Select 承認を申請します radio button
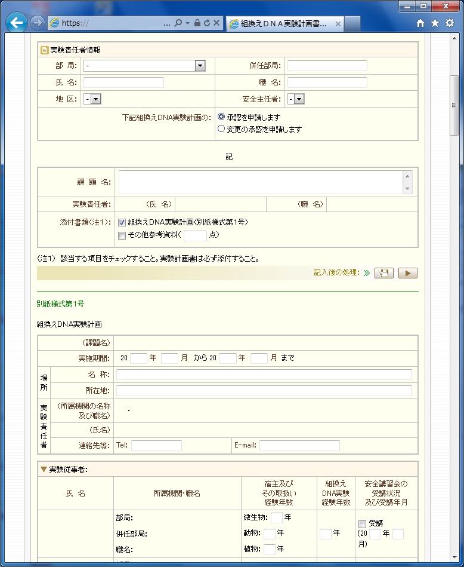The width and height of the screenshot is (464, 567). coord(221,117)
